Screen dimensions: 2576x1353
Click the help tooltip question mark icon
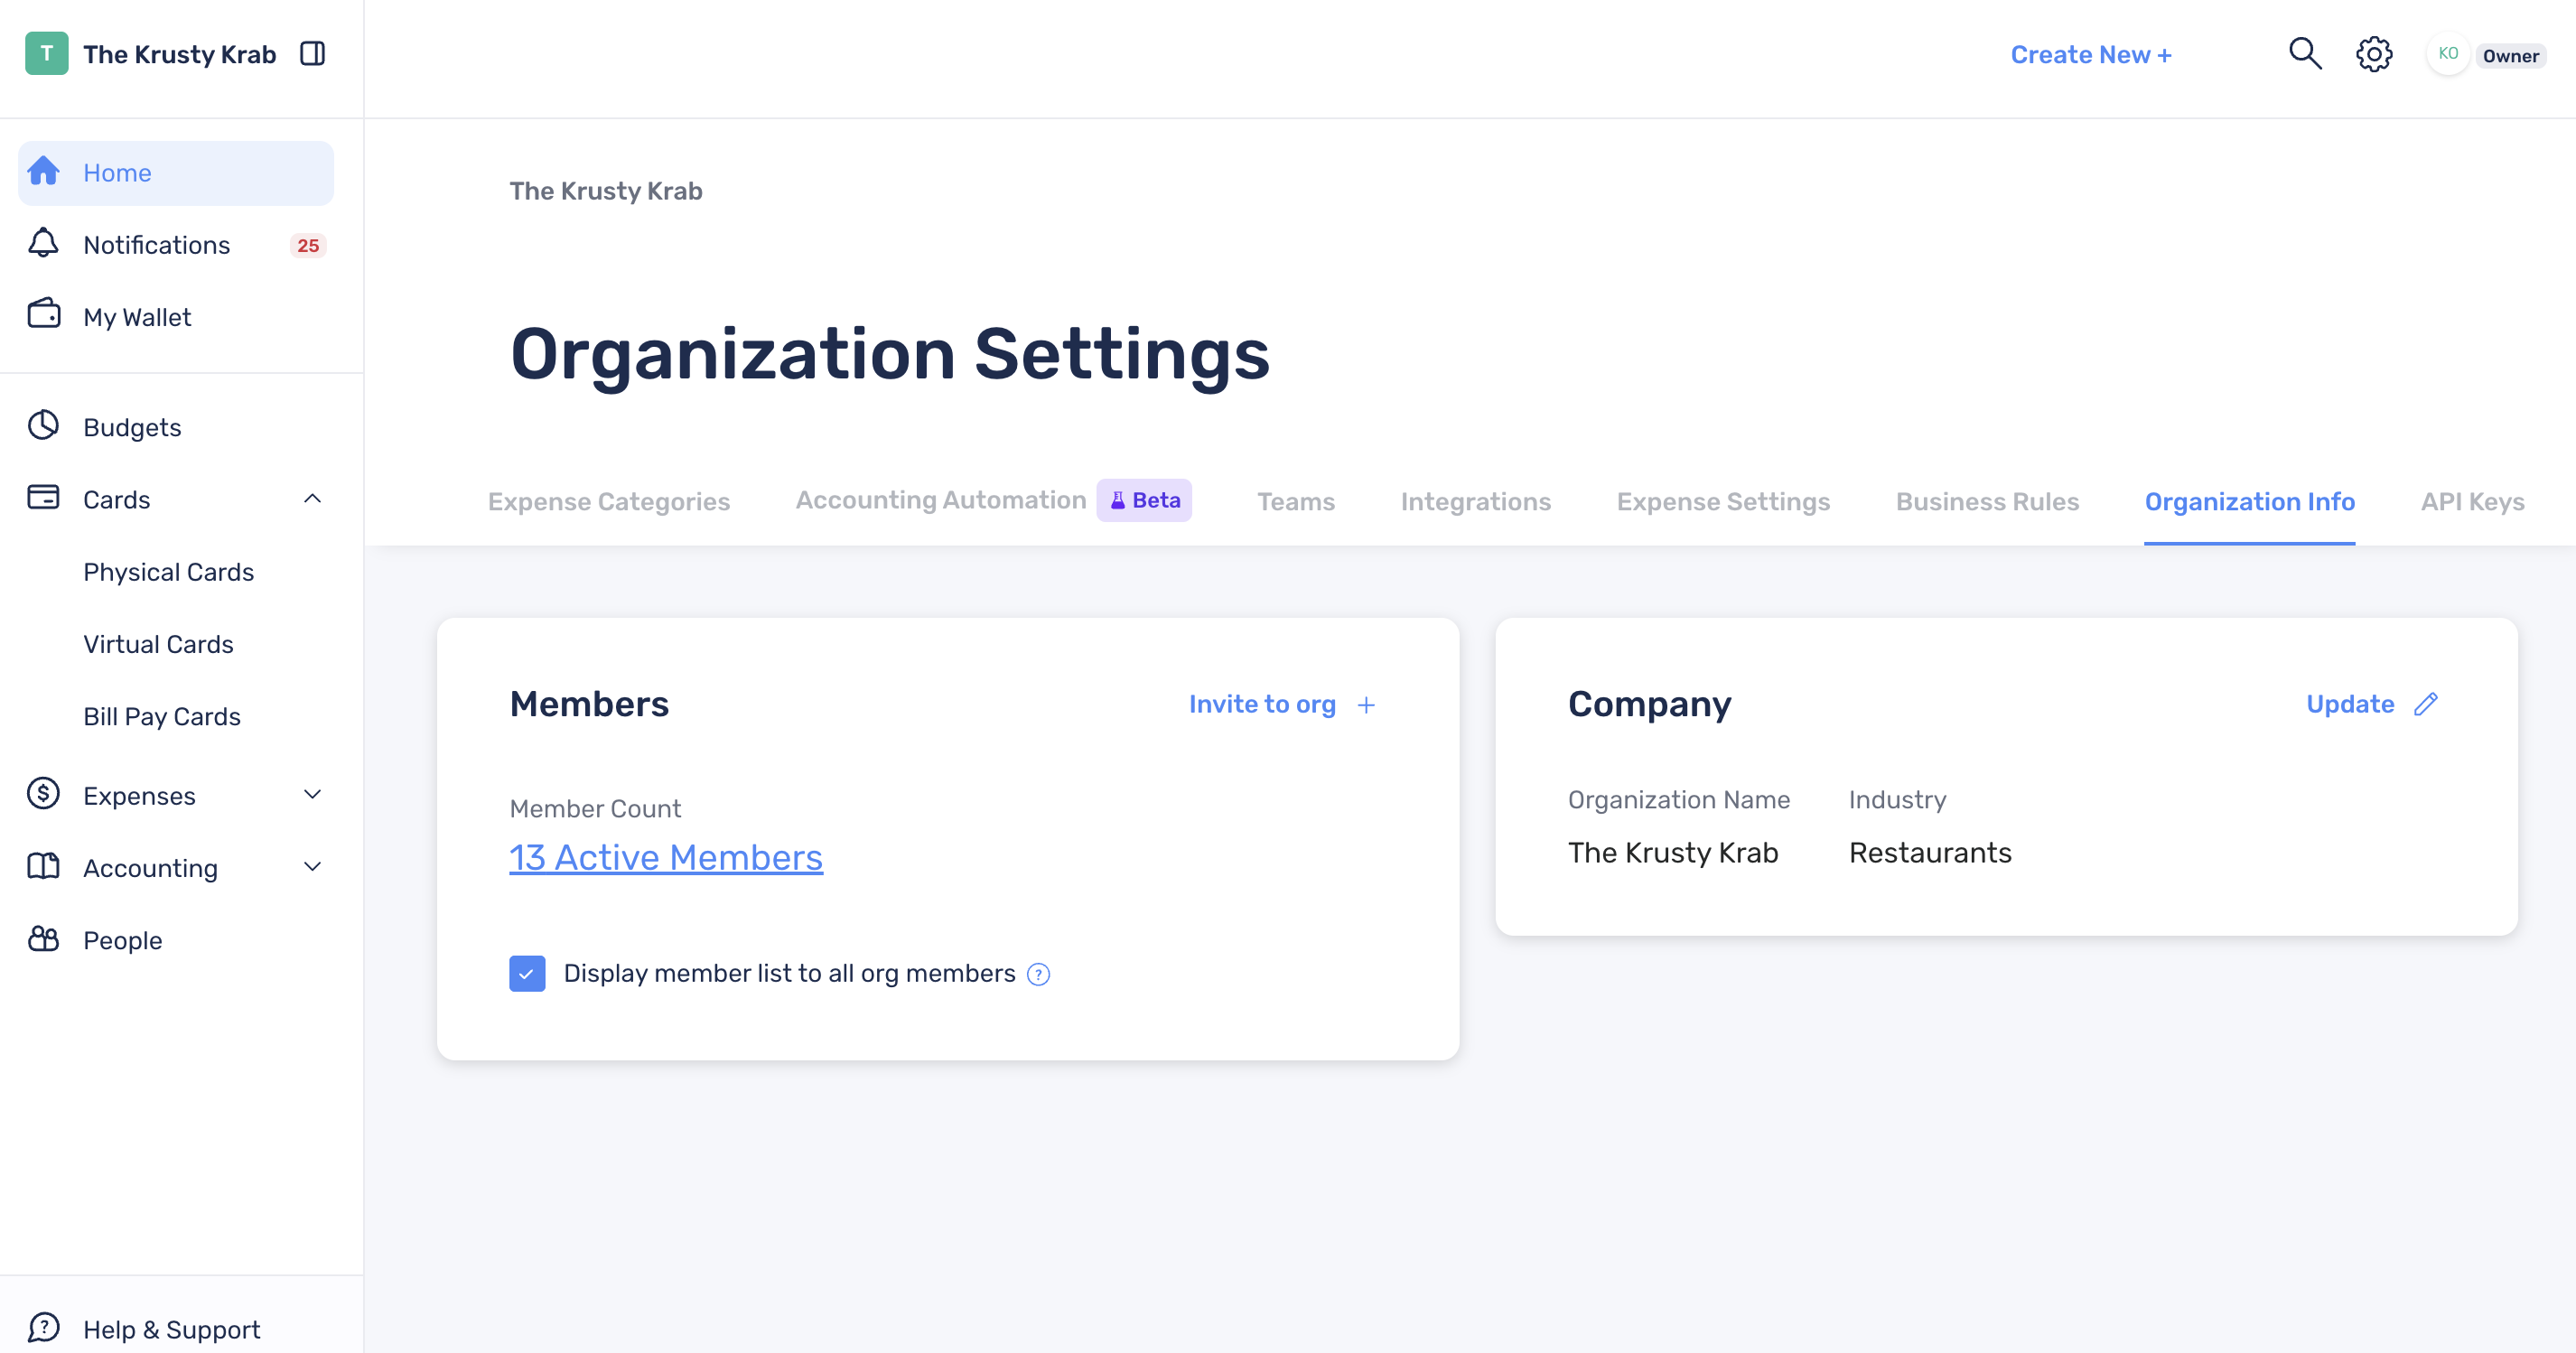click(x=1039, y=974)
